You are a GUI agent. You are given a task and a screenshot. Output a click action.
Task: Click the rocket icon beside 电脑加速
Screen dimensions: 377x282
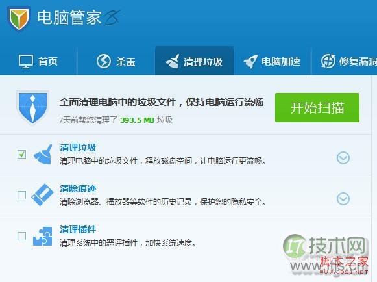[x=250, y=61]
